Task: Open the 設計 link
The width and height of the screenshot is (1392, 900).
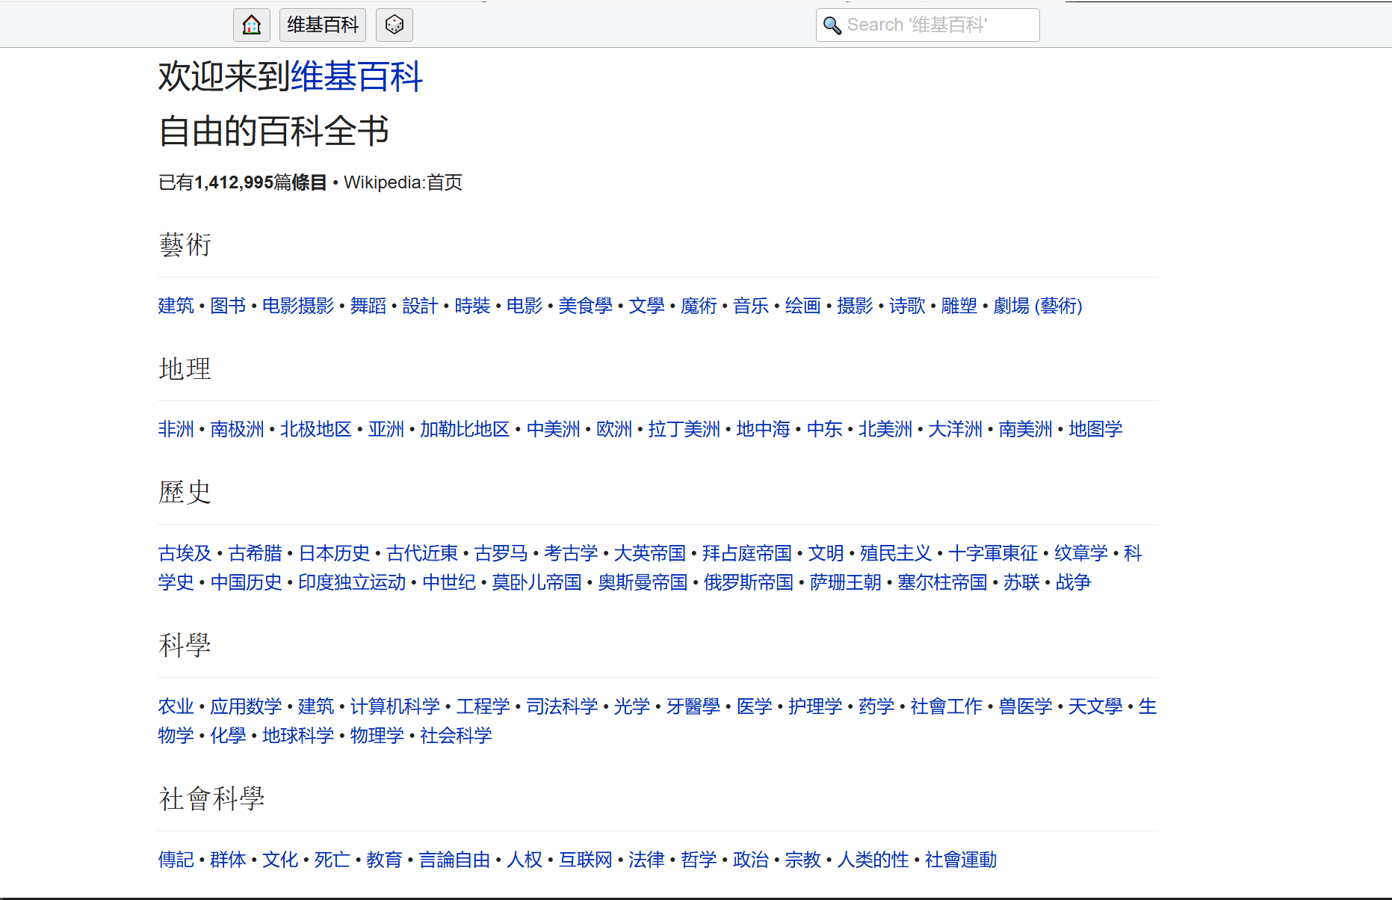Action: pos(420,306)
